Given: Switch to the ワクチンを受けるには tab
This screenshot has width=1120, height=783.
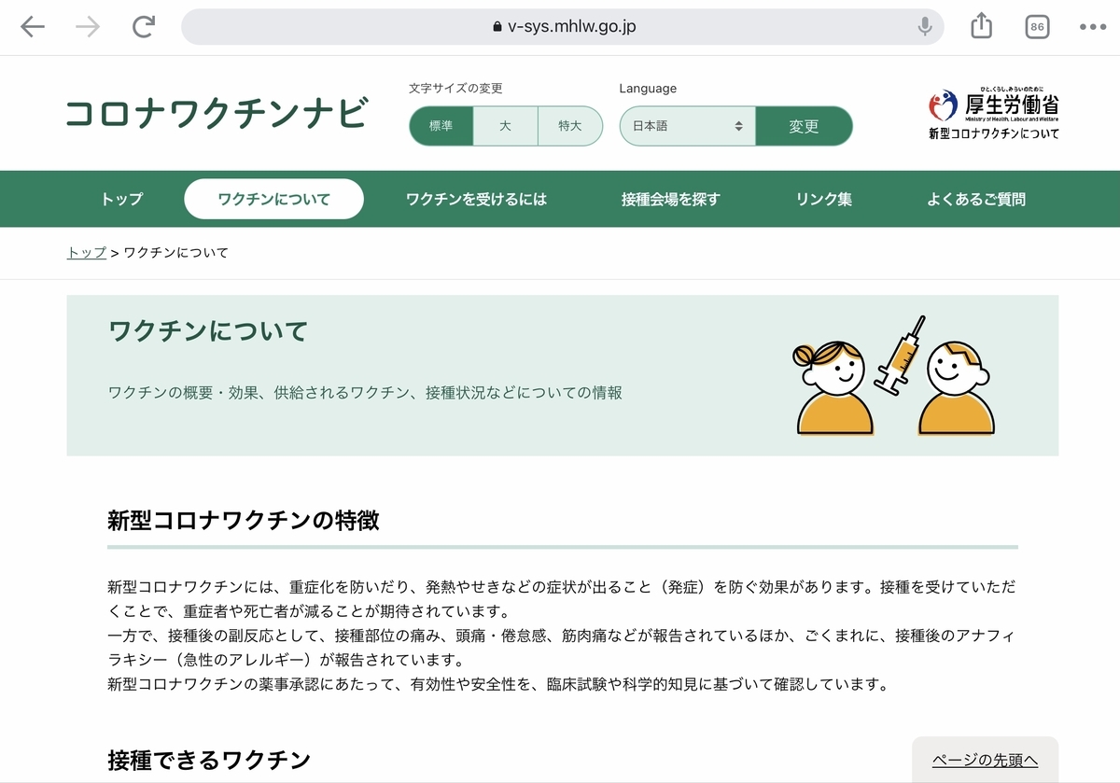Looking at the screenshot, I should [x=477, y=199].
